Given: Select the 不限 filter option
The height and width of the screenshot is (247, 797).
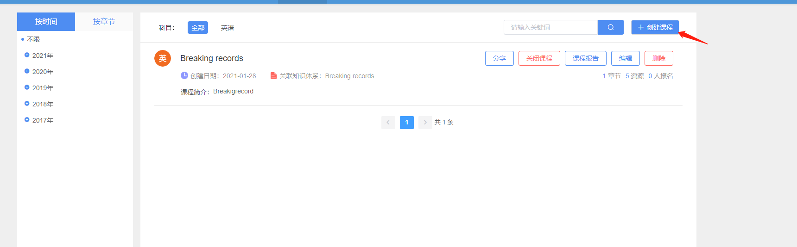Looking at the screenshot, I should (x=33, y=39).
